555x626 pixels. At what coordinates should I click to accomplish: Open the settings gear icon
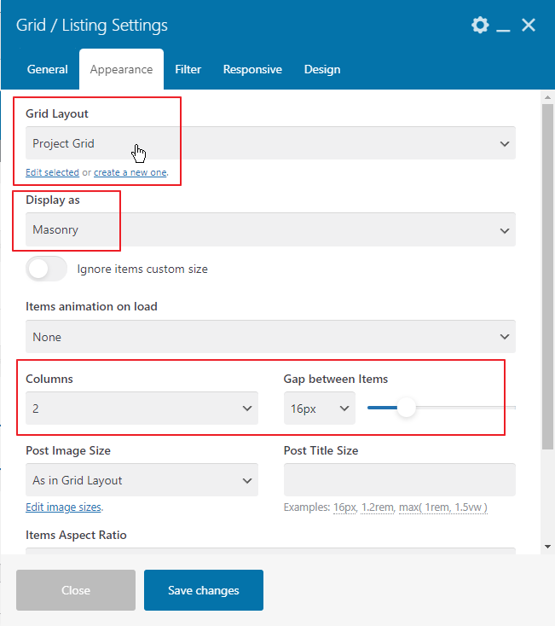[x=480, y=25]
